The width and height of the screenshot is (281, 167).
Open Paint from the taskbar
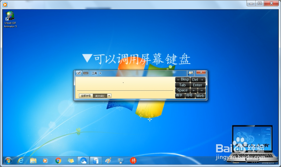(x=108, y=160)
